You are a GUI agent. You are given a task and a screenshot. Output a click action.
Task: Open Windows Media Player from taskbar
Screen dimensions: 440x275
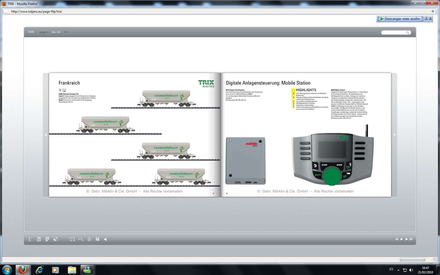pos(56,270)
